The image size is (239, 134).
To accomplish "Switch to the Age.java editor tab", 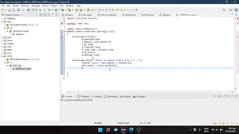I will [x=165, y=15].
